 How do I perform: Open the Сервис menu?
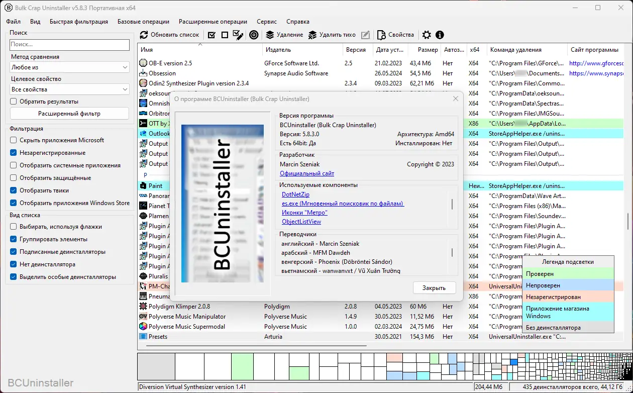point(267,22)
